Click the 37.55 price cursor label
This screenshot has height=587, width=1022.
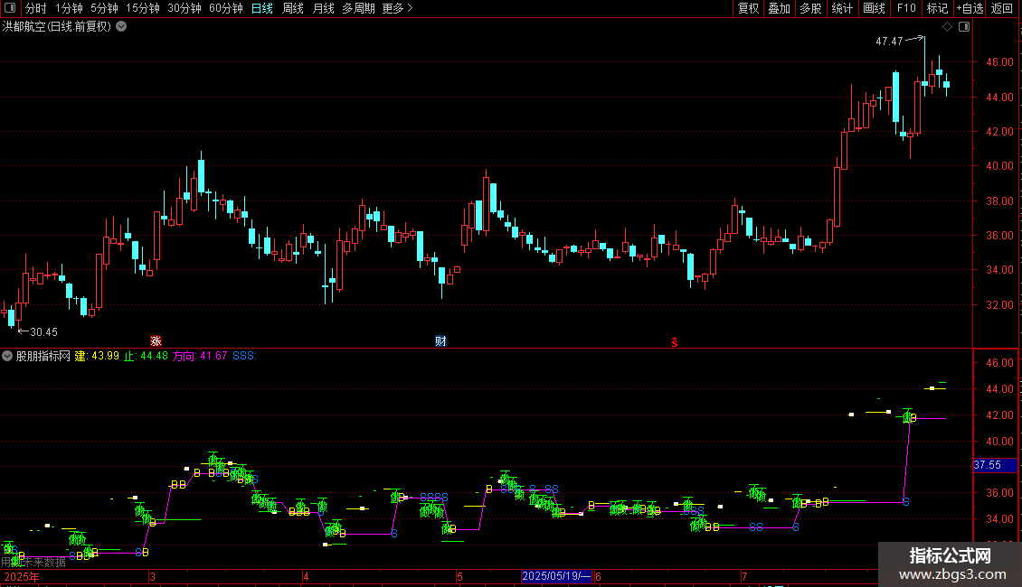[x=995, y=465]
